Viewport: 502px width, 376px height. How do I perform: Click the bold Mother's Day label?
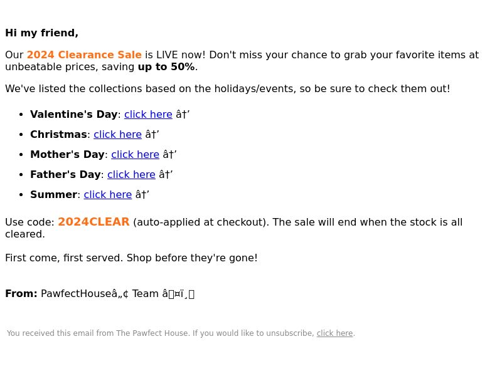click(67, 155)
